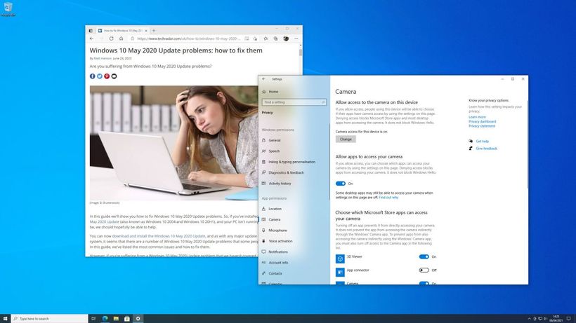
Task: Click the App connector app icon
Action: point(340,273)
